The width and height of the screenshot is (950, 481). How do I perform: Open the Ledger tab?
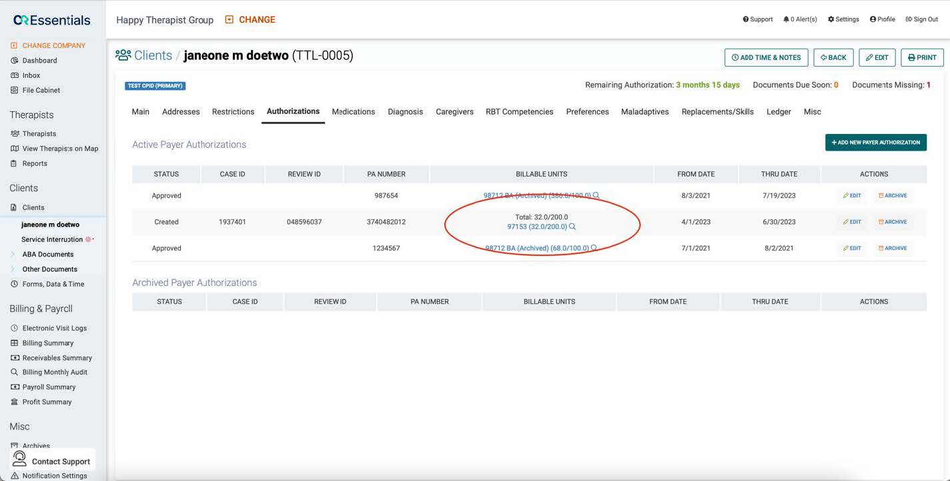click(779, 111)
